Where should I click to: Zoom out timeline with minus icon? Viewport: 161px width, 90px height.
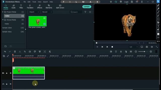[136, 52]
